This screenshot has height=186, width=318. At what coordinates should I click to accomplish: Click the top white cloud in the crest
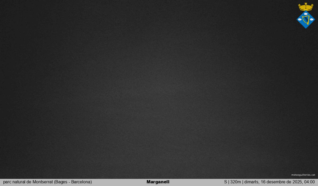[306, 14]
